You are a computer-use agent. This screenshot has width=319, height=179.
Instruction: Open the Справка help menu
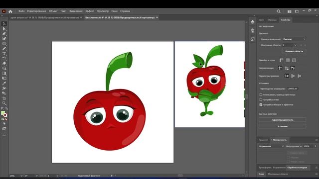[125, 11]
